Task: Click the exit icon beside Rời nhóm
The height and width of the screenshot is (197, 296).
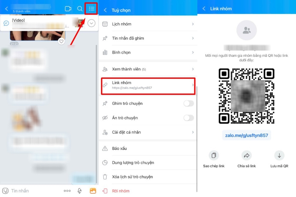Action: (105, 191)
